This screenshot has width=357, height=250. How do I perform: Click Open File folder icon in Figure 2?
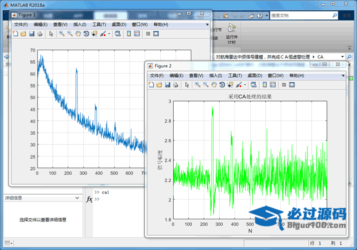click(x=159, y=85)
